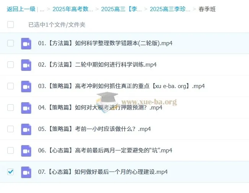Click video icon for file 05 考前一小时
This screenshot has height=193, width=249.
click(x=26, y=129)
